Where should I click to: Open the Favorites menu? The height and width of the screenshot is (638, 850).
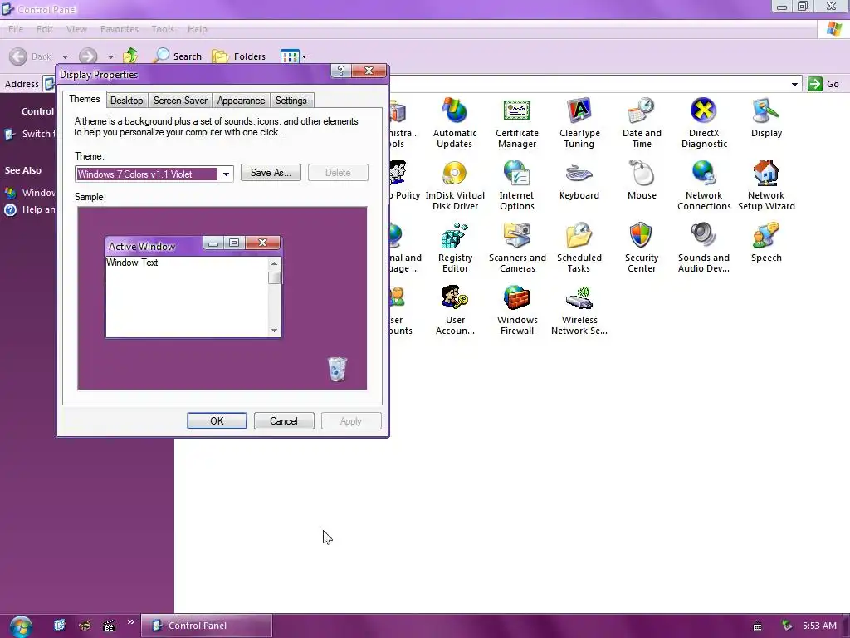[120, 29]
